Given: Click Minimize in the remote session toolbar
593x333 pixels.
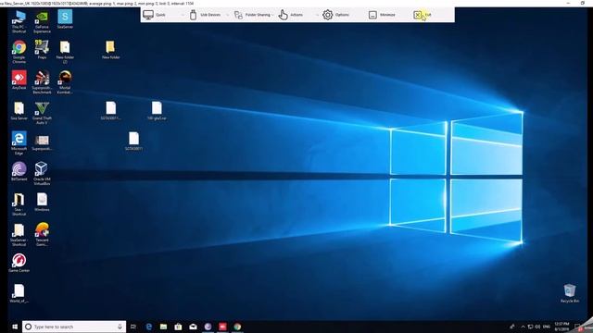Looking at the screenshot, I should [382, 15].
